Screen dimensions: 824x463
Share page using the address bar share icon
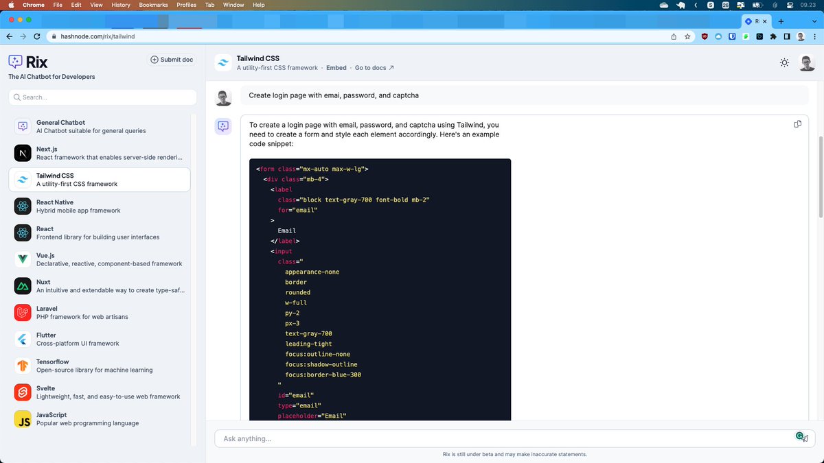674,36
